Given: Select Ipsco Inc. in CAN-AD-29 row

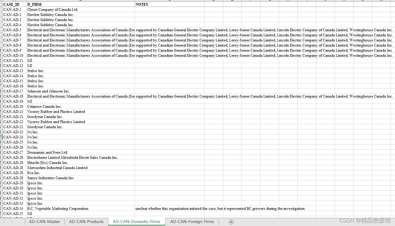Looking at the screenshot, I should click(x=81, y=183).
